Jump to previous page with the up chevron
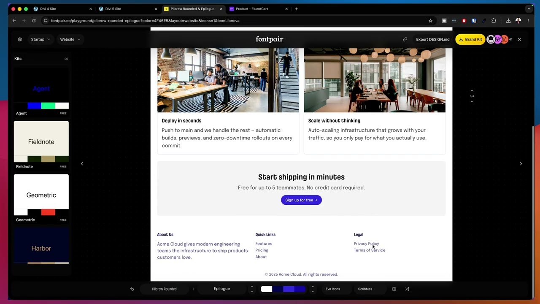The image size is (540, 304). click(x=472, y=91)
